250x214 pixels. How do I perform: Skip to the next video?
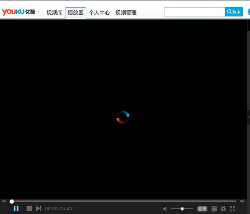point(39,208)
